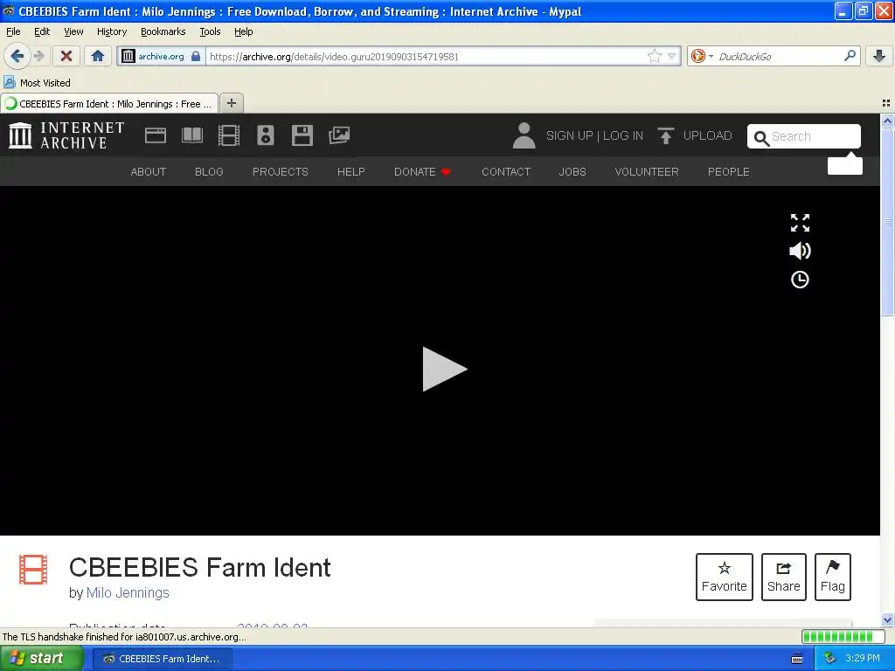This screenshot has height=671, width=895.
Task: Open the View menu
Action: (73, 31)
